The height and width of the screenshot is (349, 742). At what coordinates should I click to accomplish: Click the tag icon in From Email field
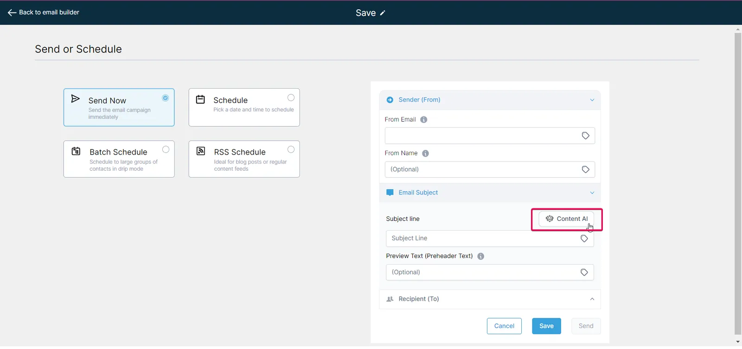[x=586, y=136]
